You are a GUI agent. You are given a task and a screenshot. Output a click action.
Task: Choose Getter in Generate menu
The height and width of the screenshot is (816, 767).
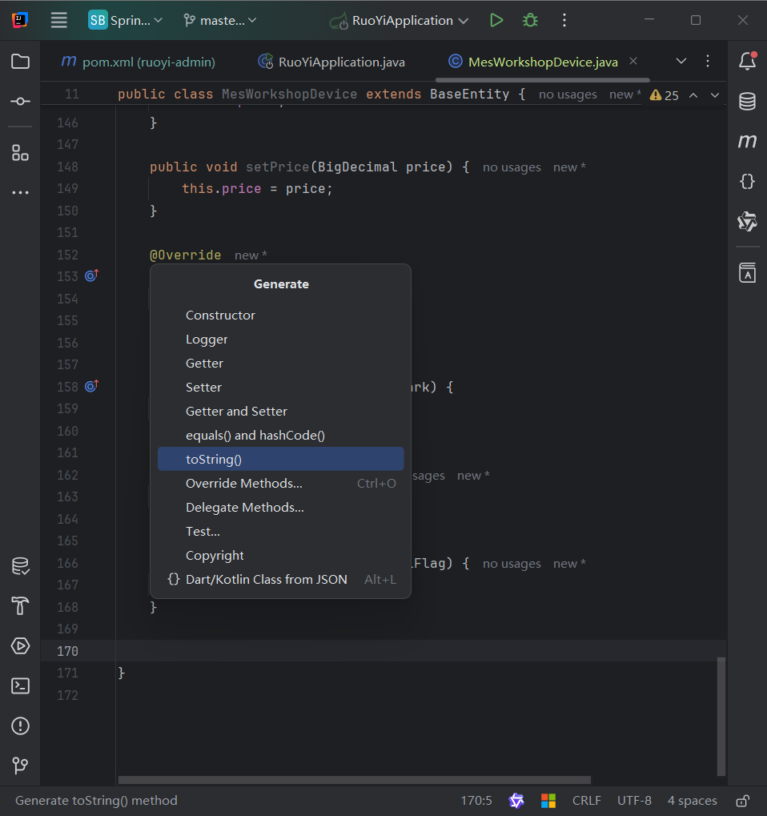click(x=280, y=364)
